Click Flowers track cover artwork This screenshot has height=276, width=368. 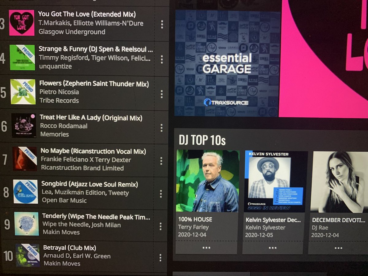click(x=23, y=92)
